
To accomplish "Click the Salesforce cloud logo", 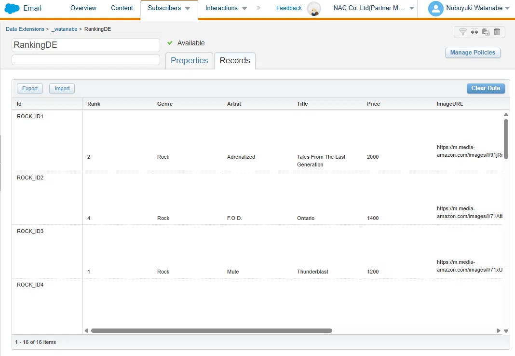I will point(12,8).
